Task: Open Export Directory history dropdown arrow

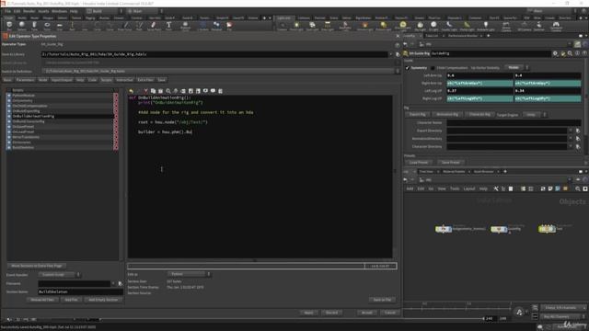Action: pyautogui.click(x=571, y=131)
